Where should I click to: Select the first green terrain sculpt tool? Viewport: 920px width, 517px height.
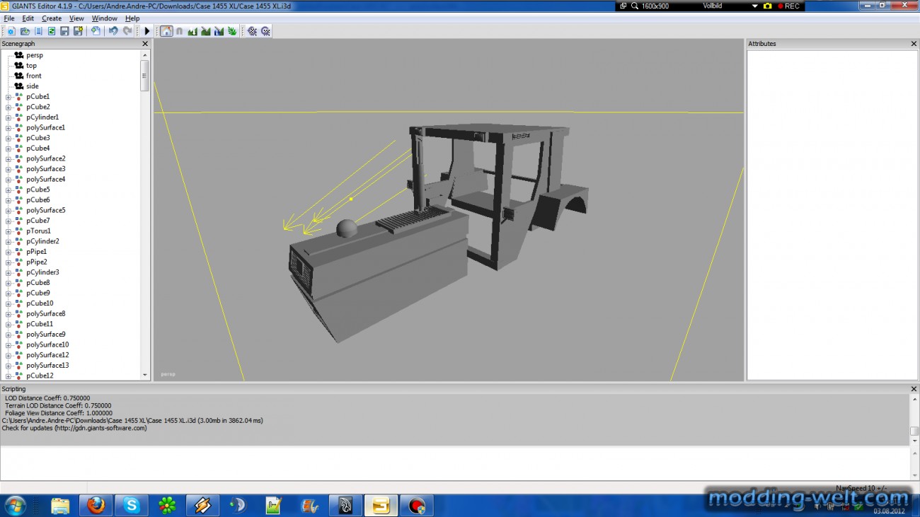click(x=192, y=31)
